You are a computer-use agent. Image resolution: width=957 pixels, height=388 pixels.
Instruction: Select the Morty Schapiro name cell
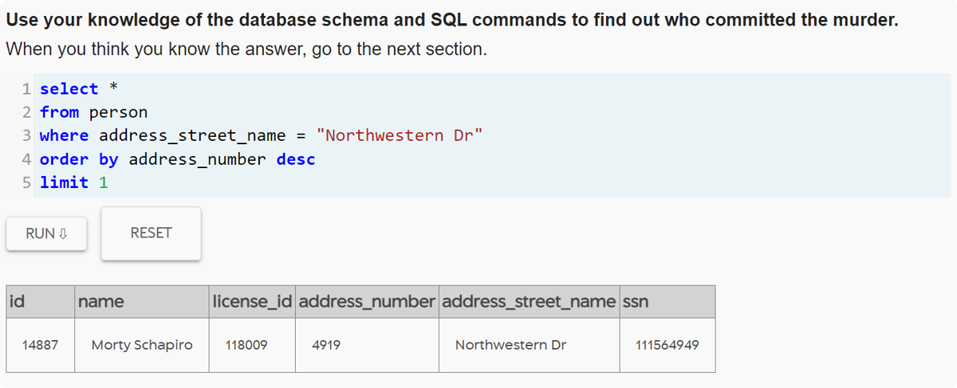[142, 345]
